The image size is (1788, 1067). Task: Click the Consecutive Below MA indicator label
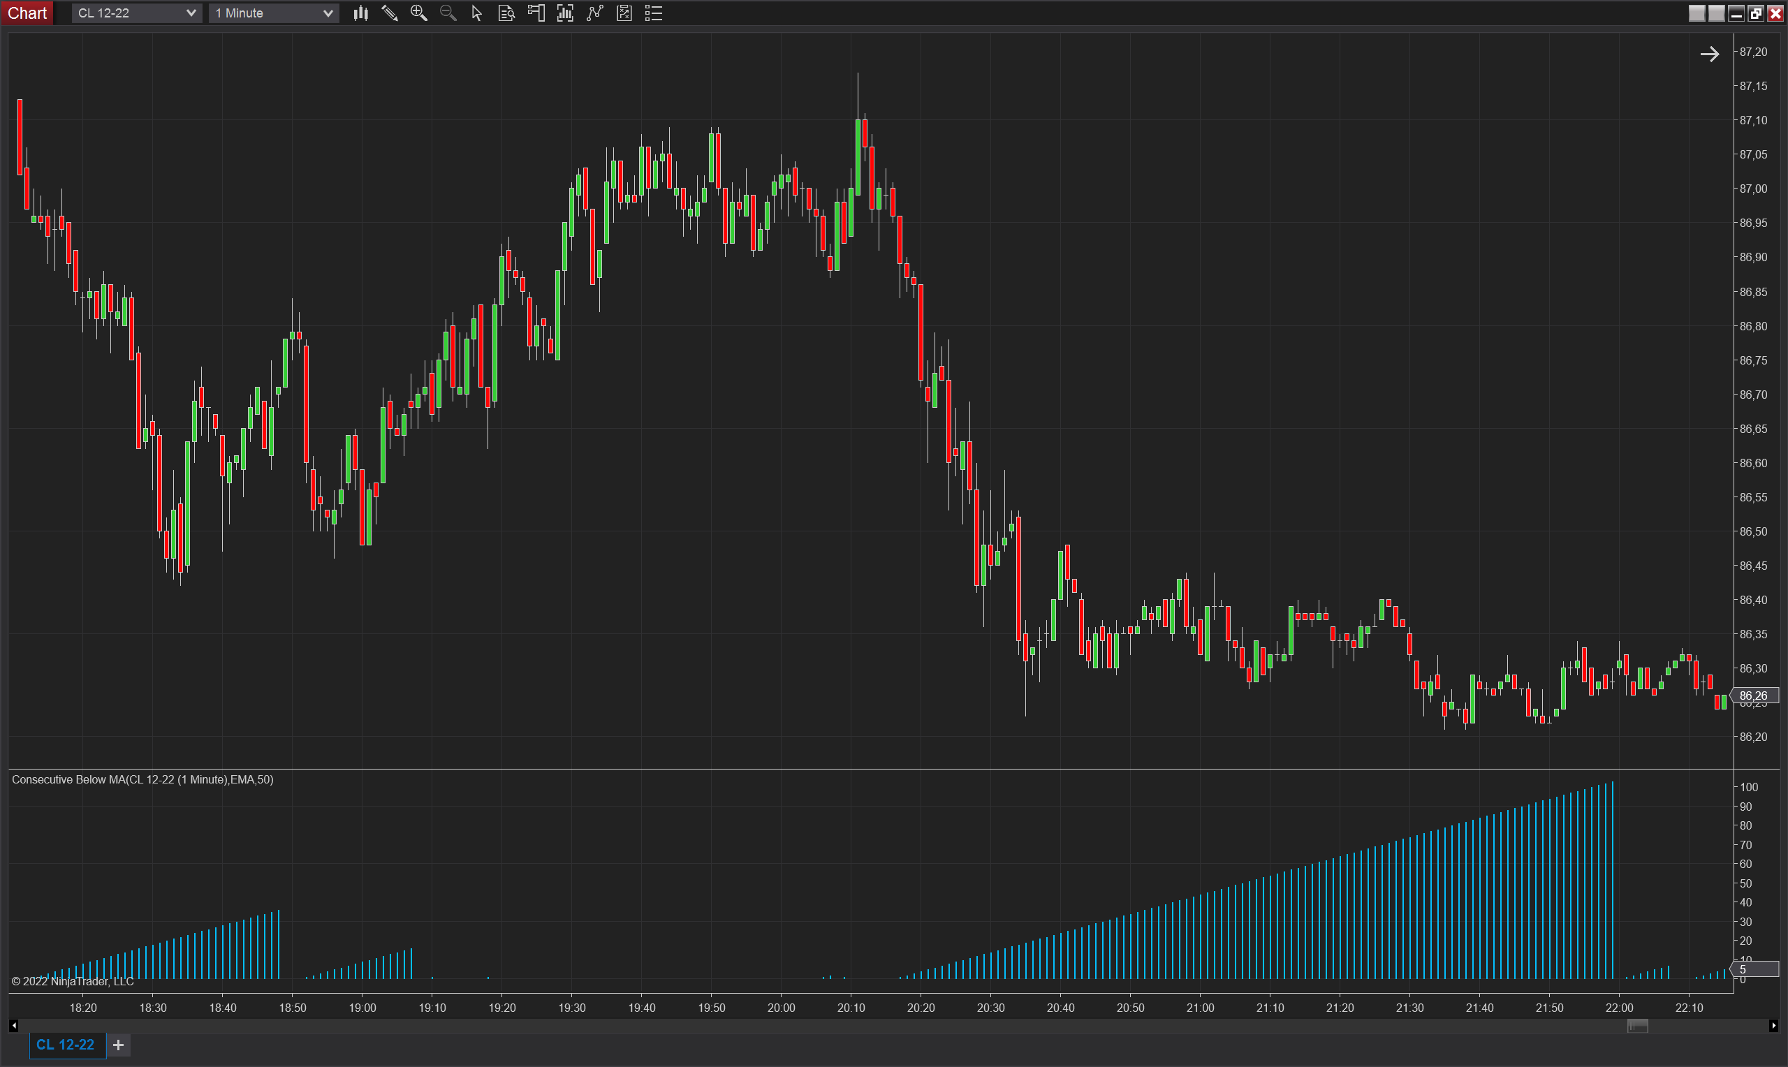click(142, 779)
